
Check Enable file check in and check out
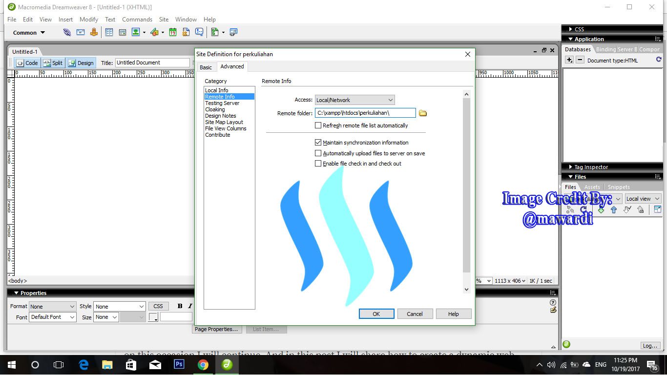click(x=318, y=164)
